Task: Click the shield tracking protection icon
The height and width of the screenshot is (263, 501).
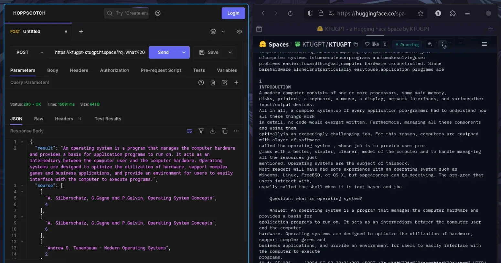Action: click(x=310, y=13)
